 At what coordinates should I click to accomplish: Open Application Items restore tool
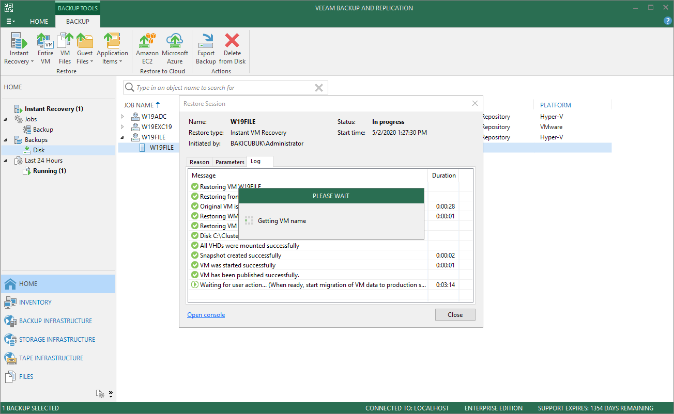[112, 49]
